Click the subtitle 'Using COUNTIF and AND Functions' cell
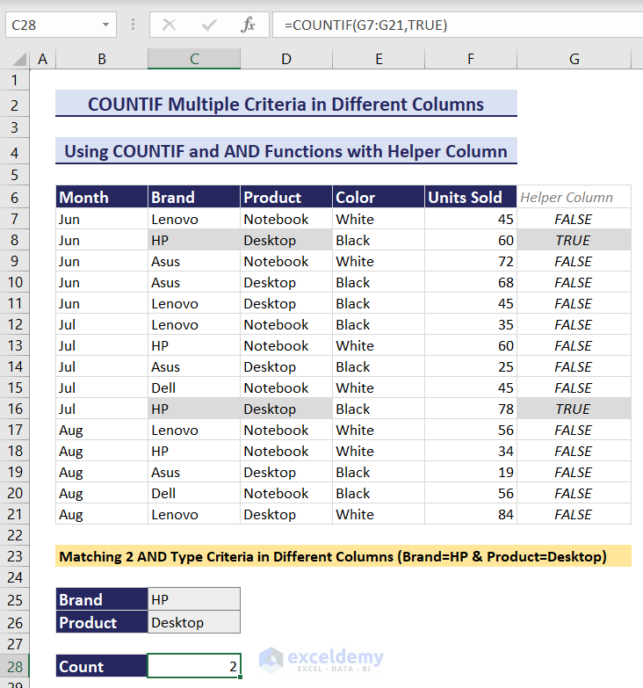 (x=286, y=151)
